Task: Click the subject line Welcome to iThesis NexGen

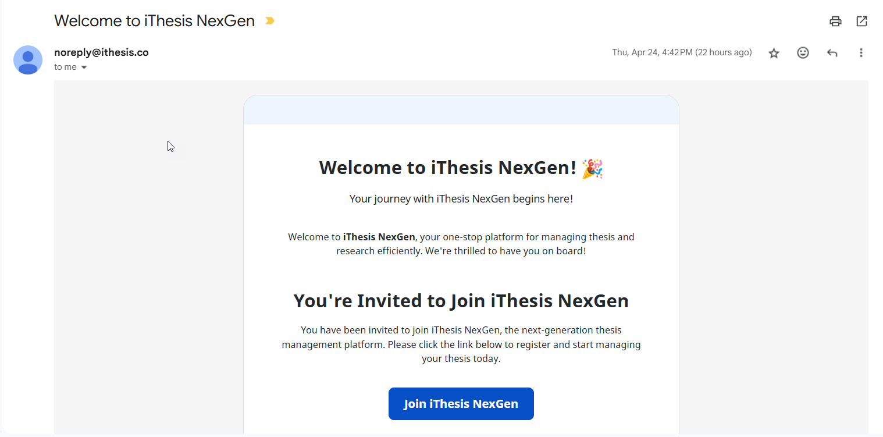Action: pos(155,21)
